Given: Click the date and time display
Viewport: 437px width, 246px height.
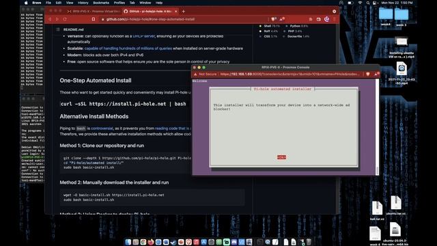Looking at the screenshot, I should (397, 3).
